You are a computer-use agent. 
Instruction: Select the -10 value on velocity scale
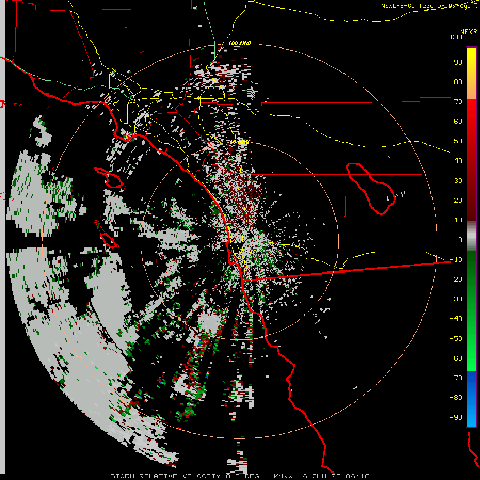(456, 260)
